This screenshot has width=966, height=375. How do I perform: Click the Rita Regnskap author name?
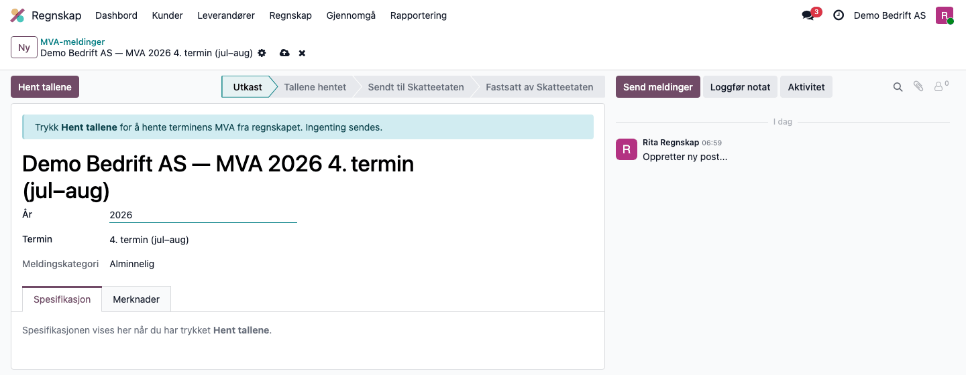(x=671, y=143)
